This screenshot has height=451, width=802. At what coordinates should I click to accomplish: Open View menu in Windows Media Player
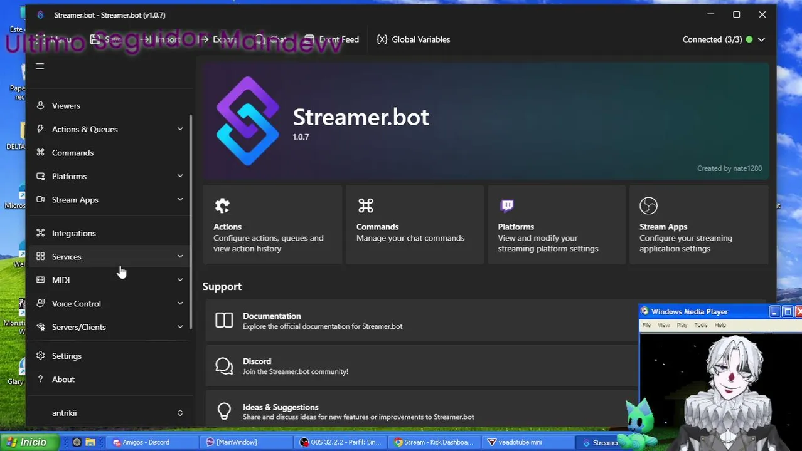click(664, 325)
